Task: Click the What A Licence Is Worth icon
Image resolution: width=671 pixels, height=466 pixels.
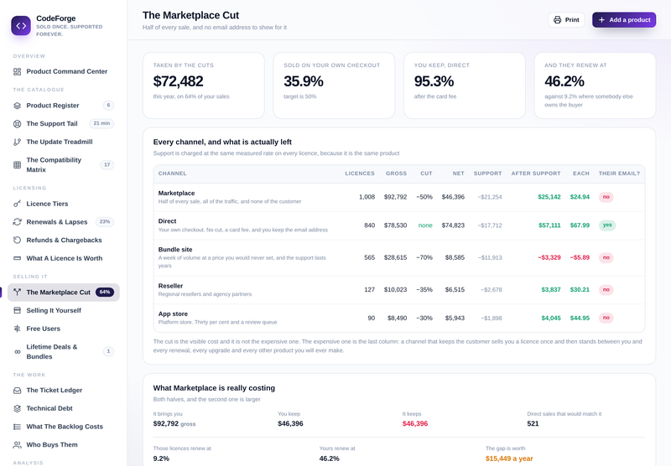Action: [x=17, y=258]
